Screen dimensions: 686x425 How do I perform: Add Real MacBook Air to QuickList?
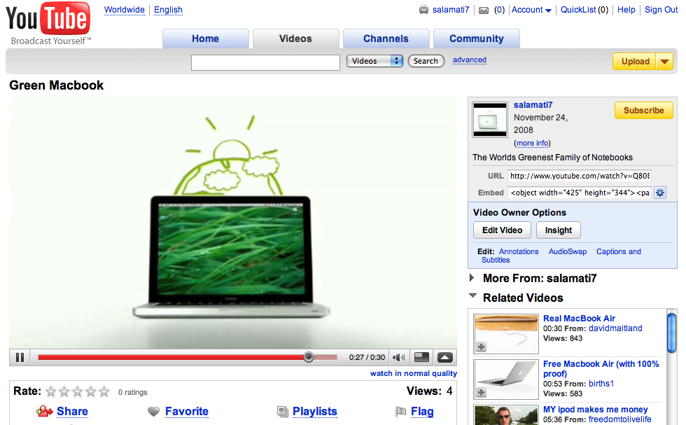coord(482,347)
